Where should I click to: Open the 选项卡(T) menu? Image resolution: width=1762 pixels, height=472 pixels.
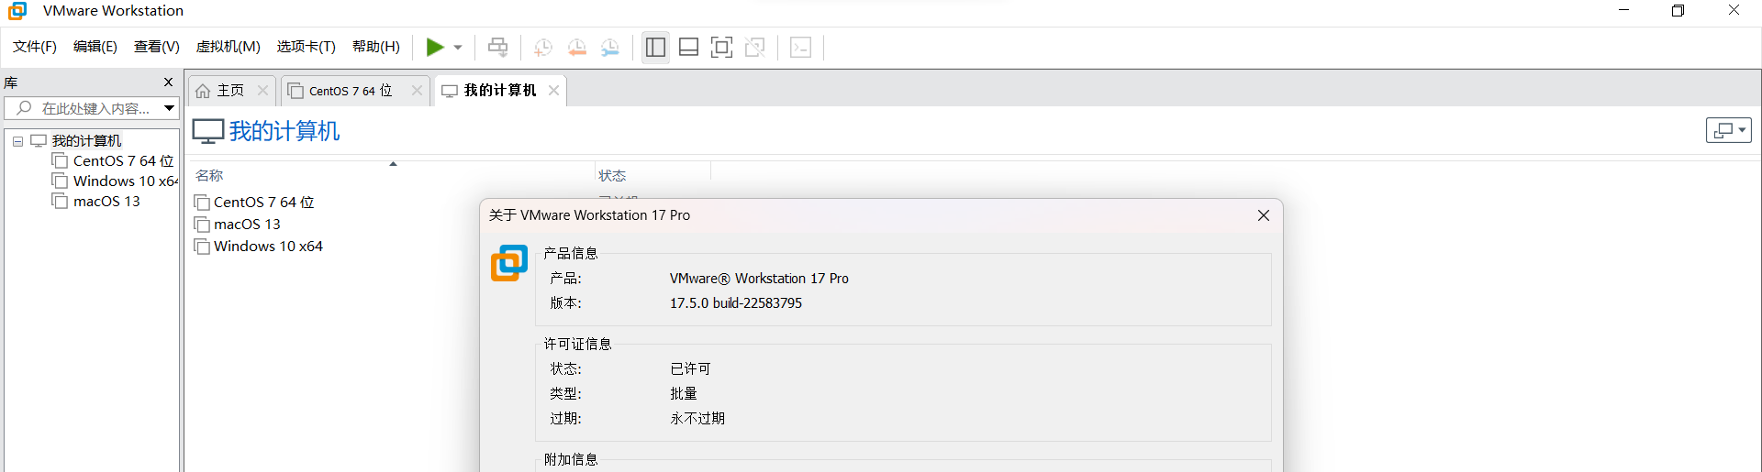coord(307,47)
